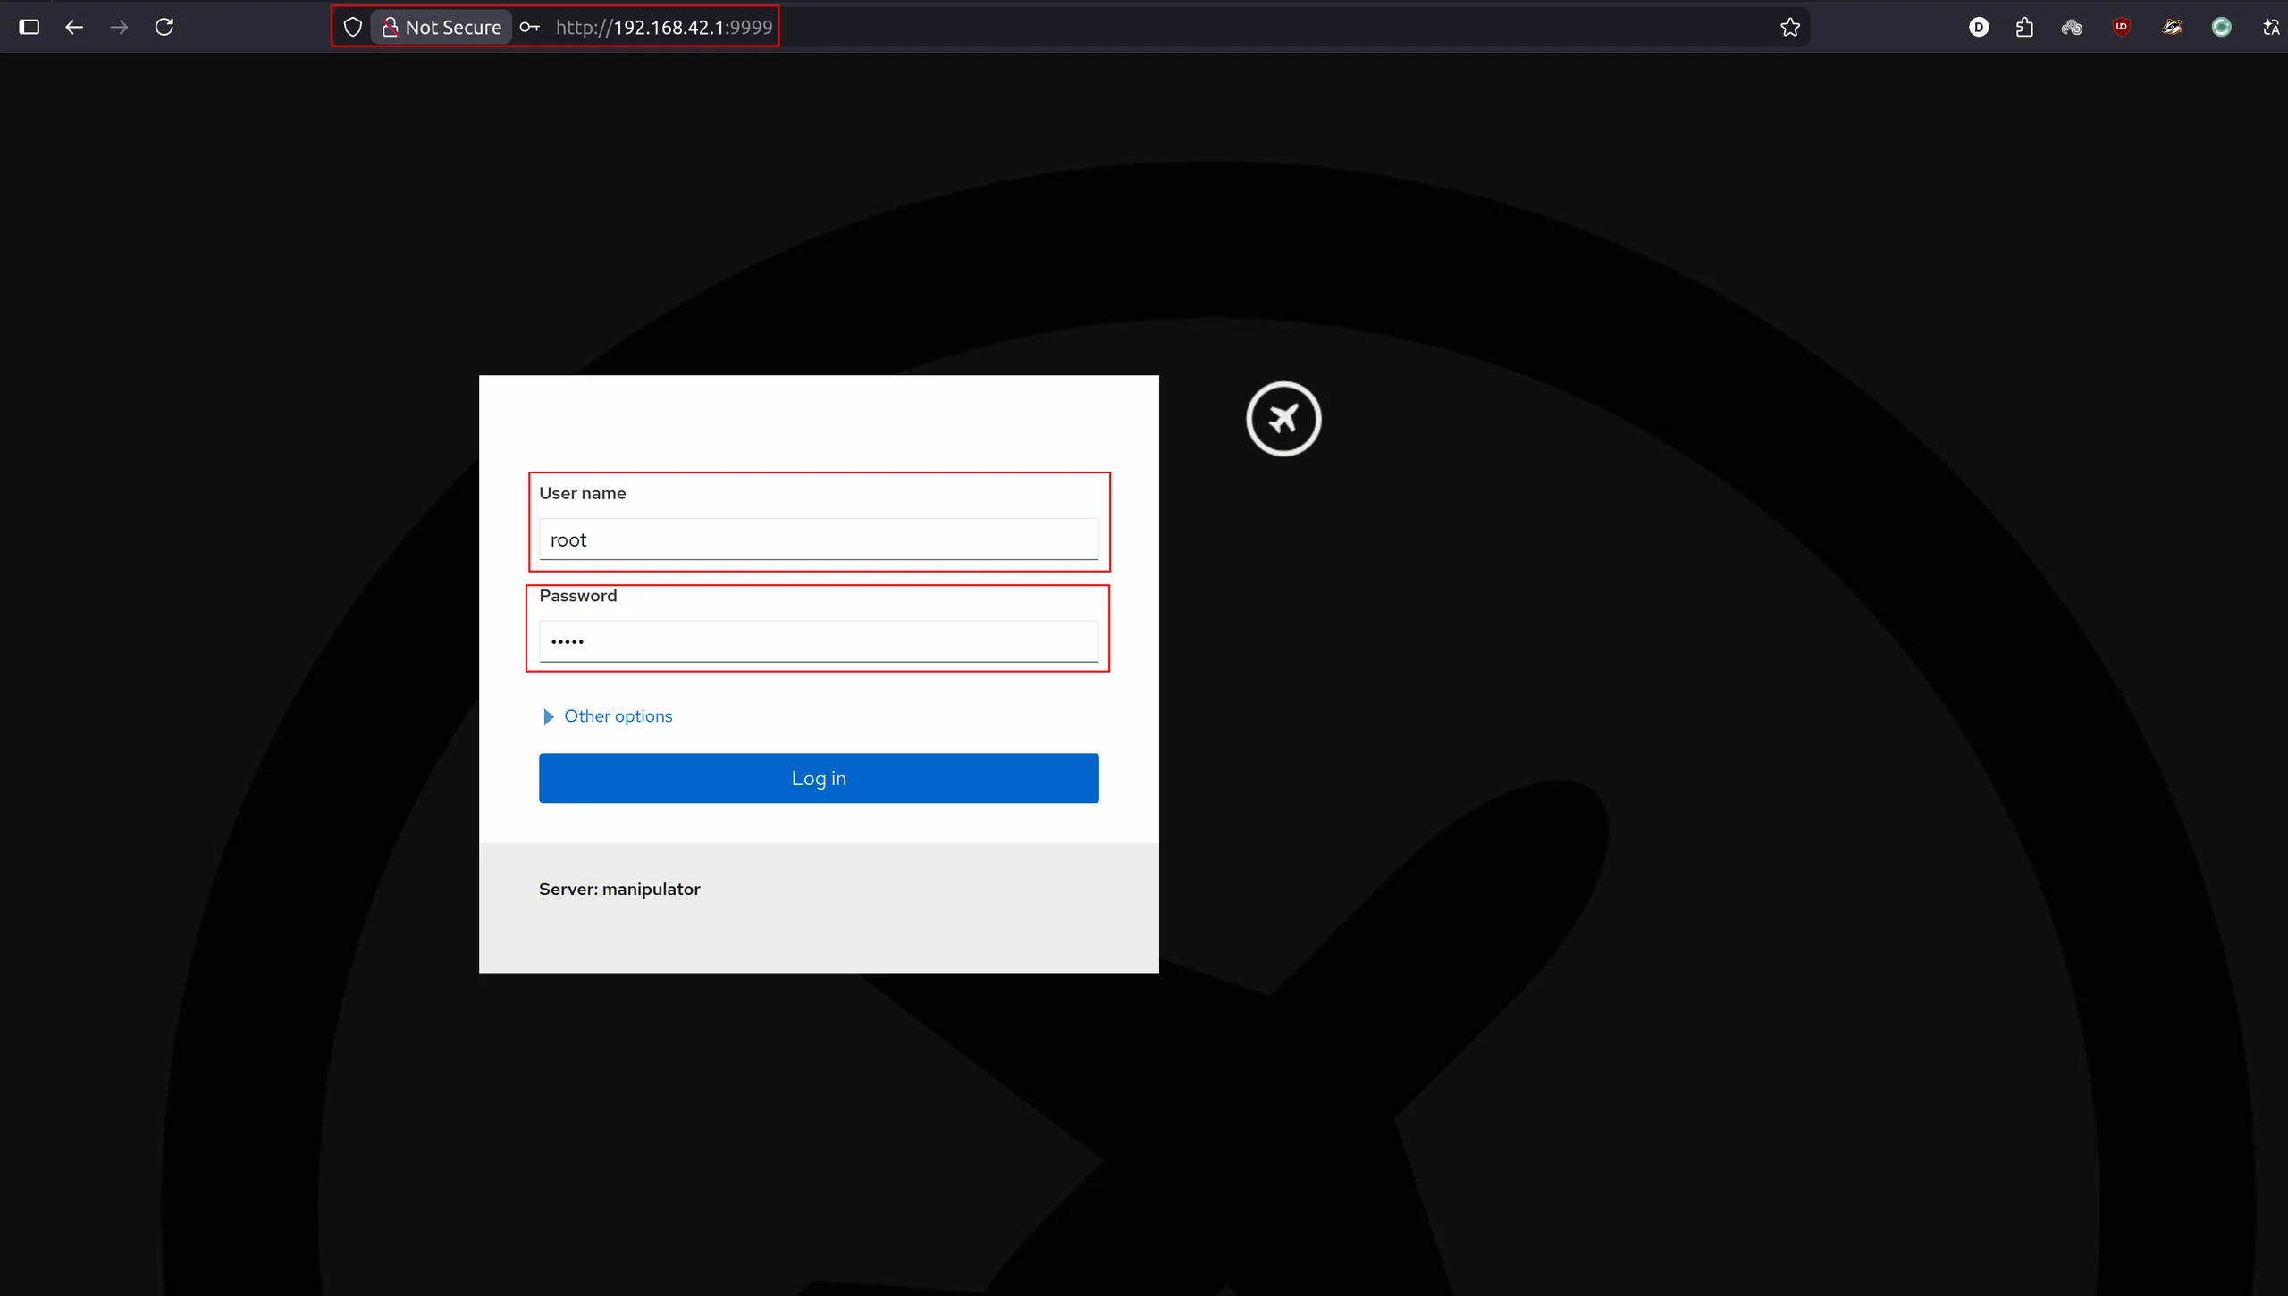Click the "User name" label
This screenshot has width=2288, height=1296.
tap(582, 493)
